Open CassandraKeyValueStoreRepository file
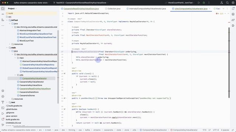Image resolution: width=236 pixels, height=132 pixels. coord(38,65)
